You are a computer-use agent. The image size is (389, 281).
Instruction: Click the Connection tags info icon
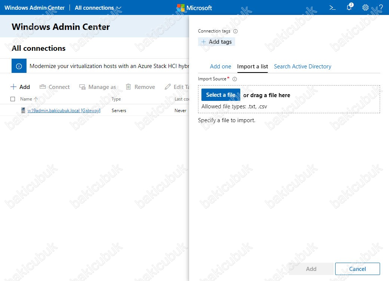(x=235, y=31)
